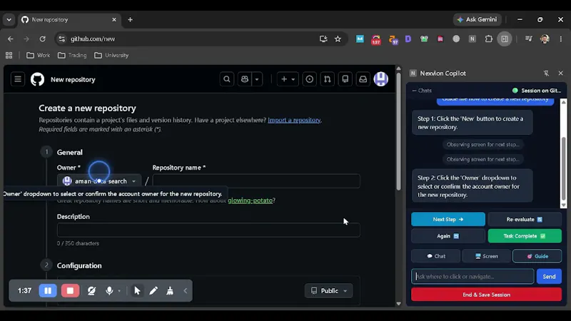Open the tab search dropdown arrow
The width and height of the screenshot is (571, 321).
pos(9,20)
